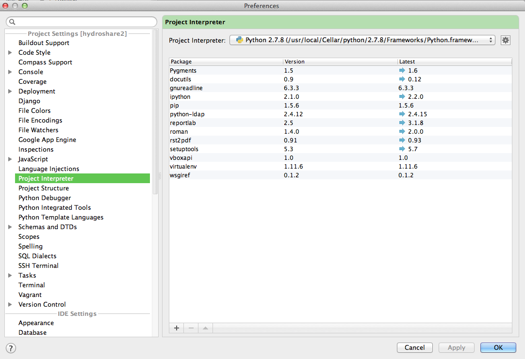
Task: Focus the settings search field
Action: coord(82,22)
